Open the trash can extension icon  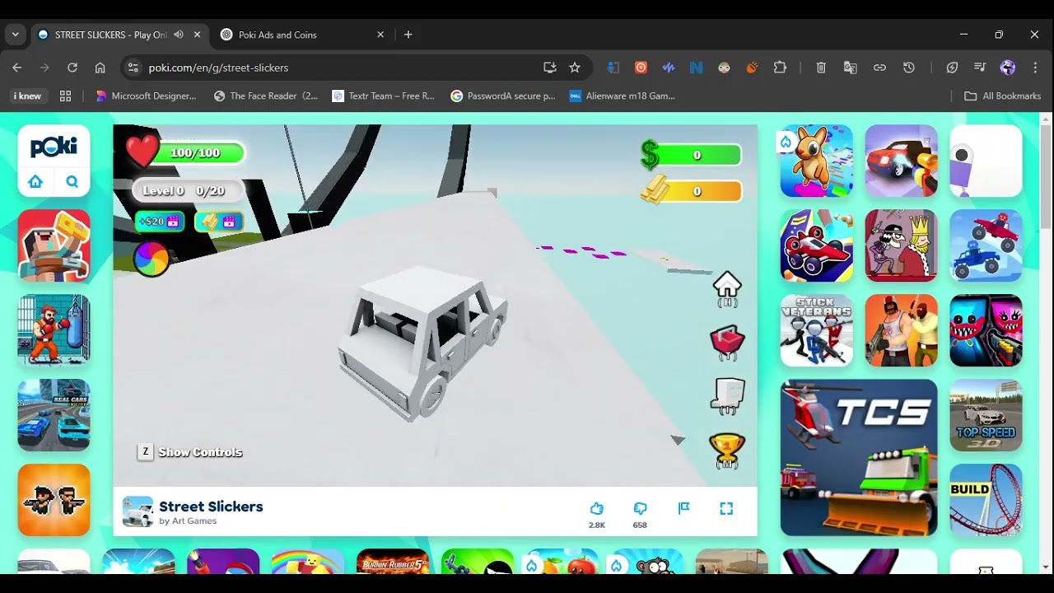click(x=821, y=68)
